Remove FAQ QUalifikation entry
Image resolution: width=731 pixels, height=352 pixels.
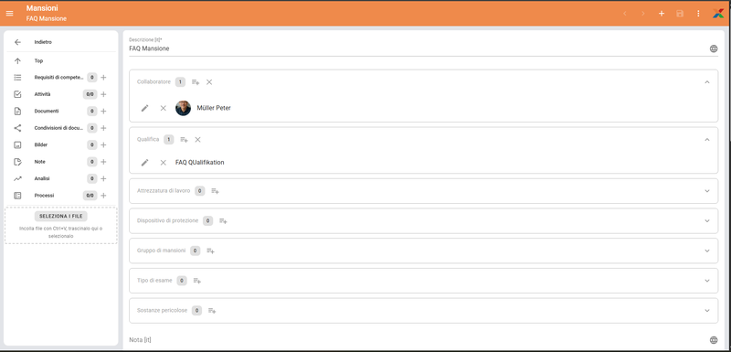point(164,162)
